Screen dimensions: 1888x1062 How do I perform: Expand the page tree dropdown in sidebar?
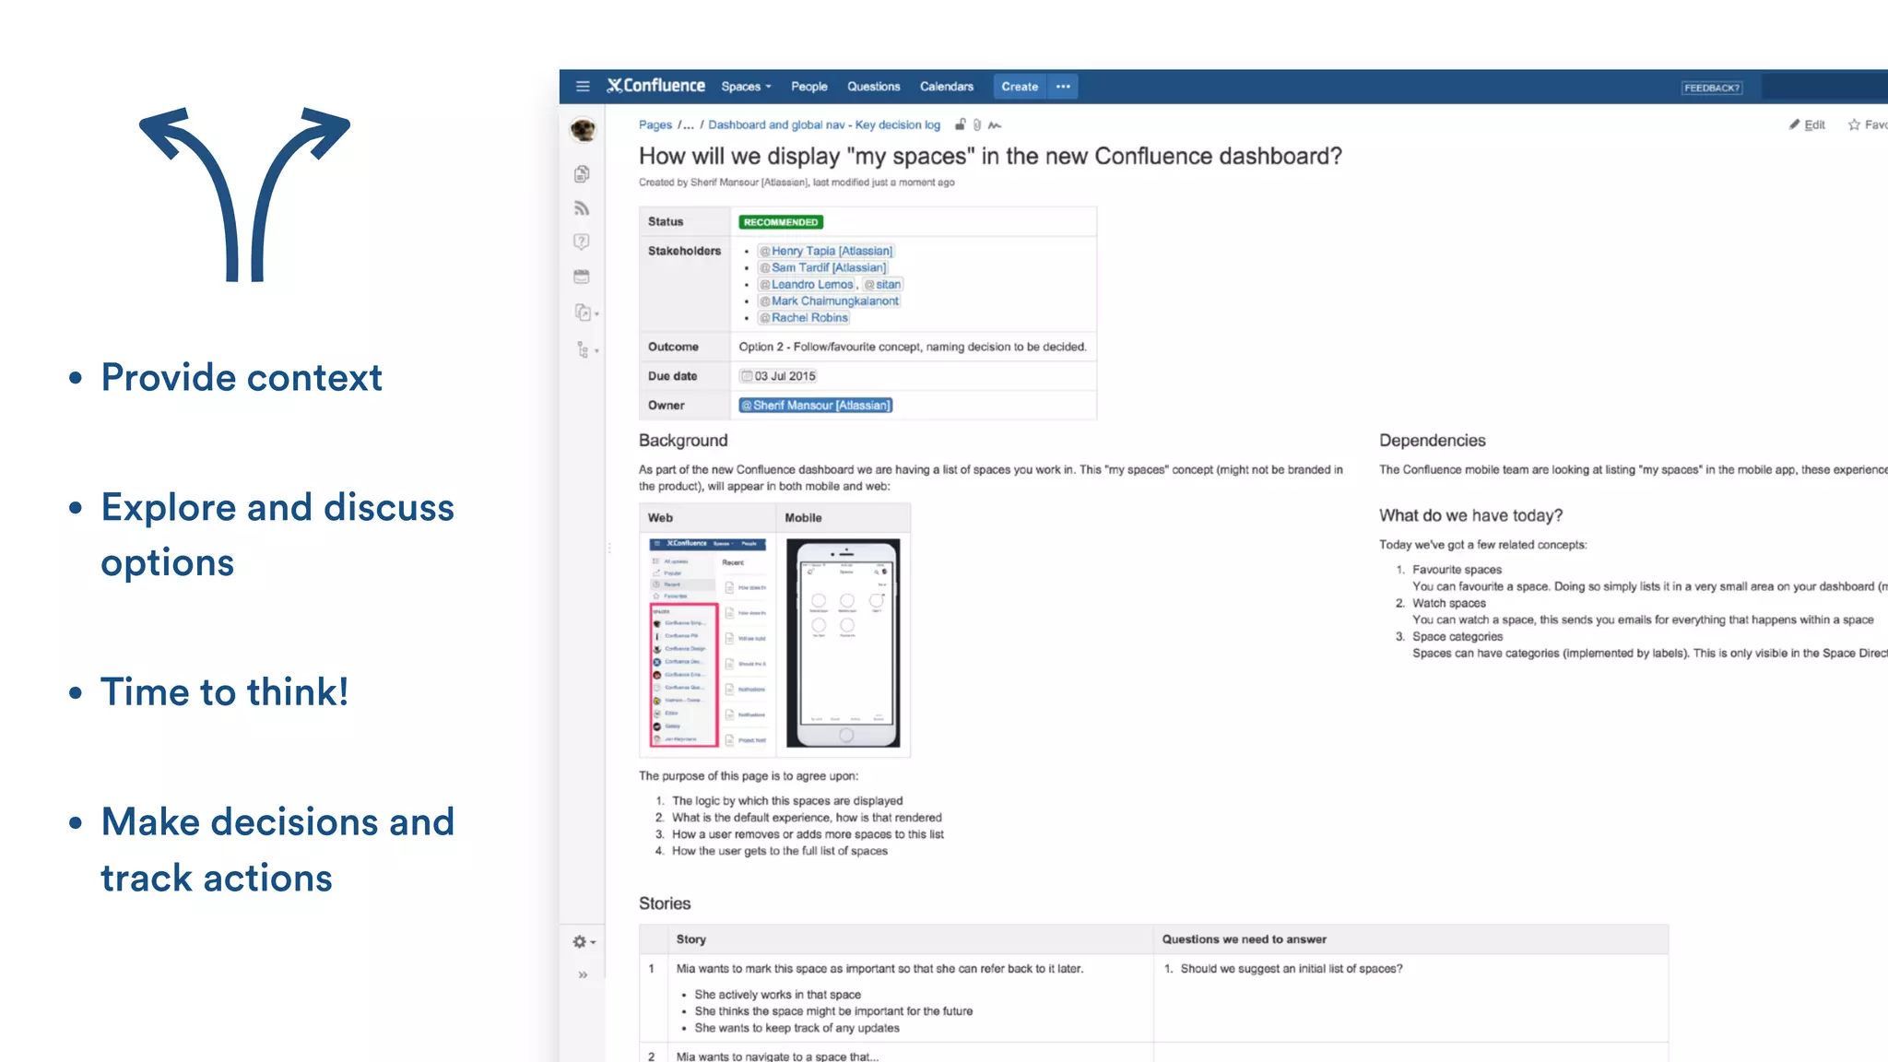coord(586,349)
